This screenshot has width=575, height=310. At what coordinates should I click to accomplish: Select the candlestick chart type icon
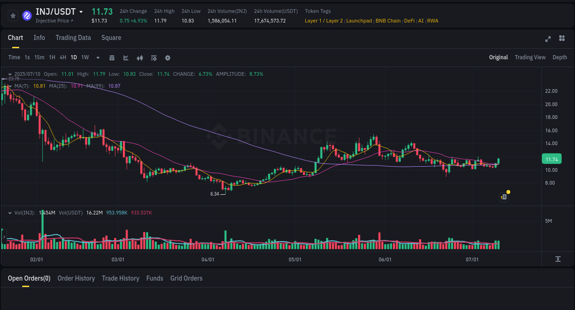139,57
